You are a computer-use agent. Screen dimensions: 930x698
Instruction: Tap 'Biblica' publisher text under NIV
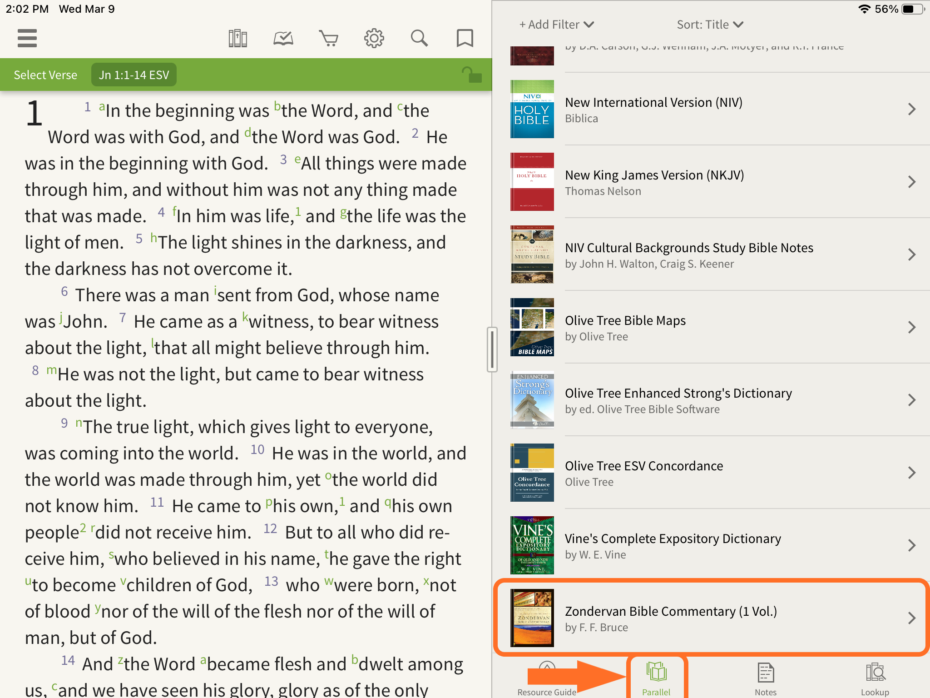581,119
